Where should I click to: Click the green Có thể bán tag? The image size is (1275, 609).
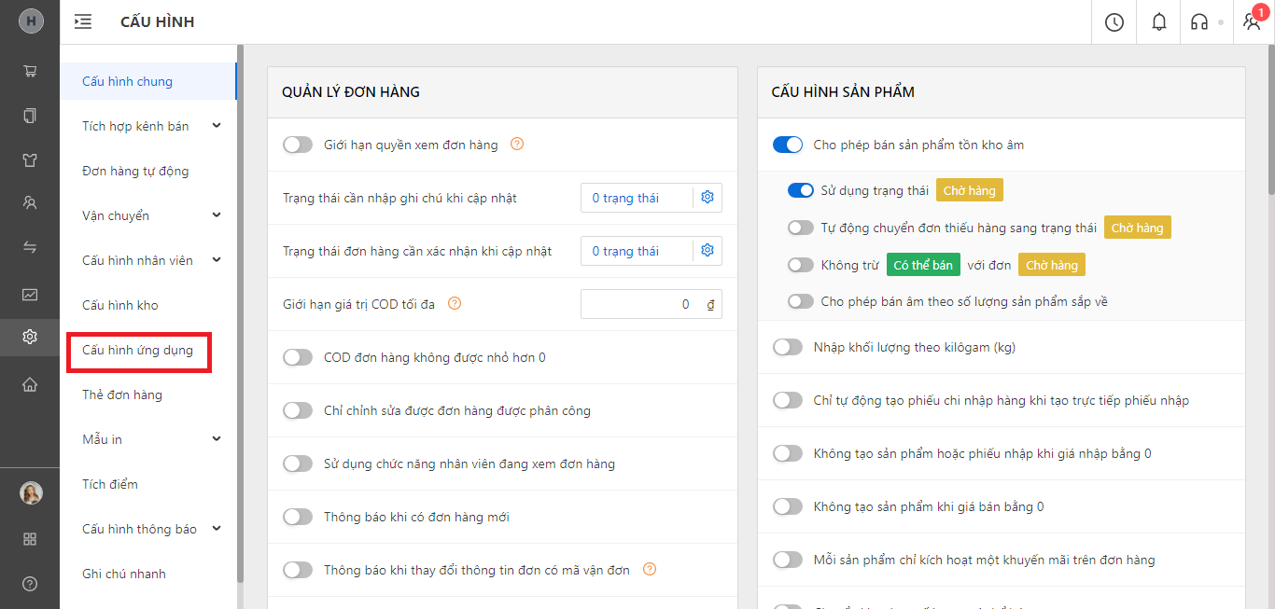coord(922,265)
